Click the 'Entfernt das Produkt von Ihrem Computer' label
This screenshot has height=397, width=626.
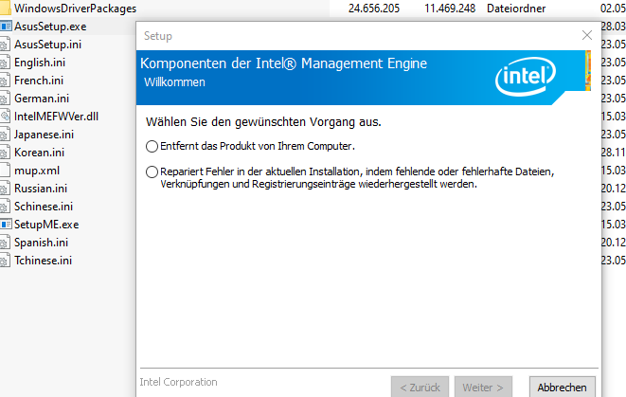(x=258, y=146)
